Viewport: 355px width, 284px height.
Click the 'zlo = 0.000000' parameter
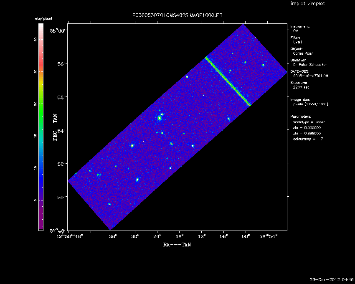(307, 128)
